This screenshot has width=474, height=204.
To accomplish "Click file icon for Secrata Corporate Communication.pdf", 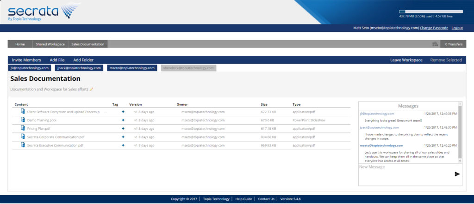I will [x=23, y=137].
